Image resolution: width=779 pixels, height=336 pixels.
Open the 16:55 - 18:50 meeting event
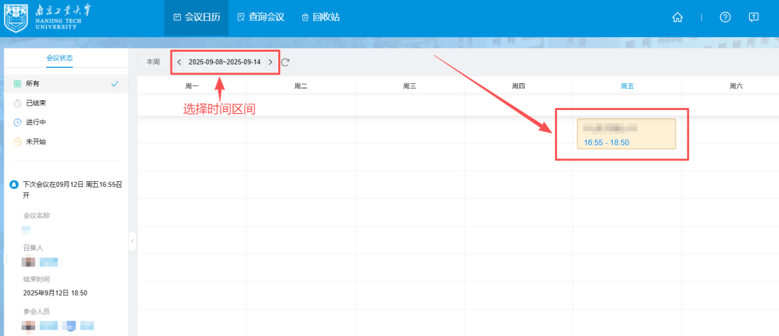[626, 134]
